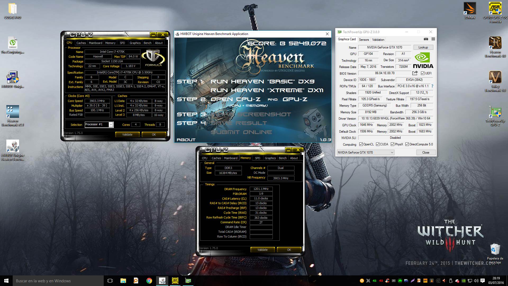
Task: Switch to Sensors tab in GPU-Z
Action: (364, 39)
